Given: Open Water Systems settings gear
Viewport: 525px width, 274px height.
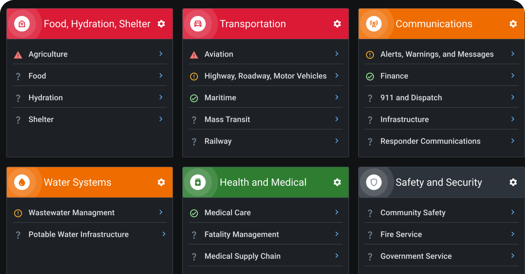Looking at the screenshot, I should 161,182.
